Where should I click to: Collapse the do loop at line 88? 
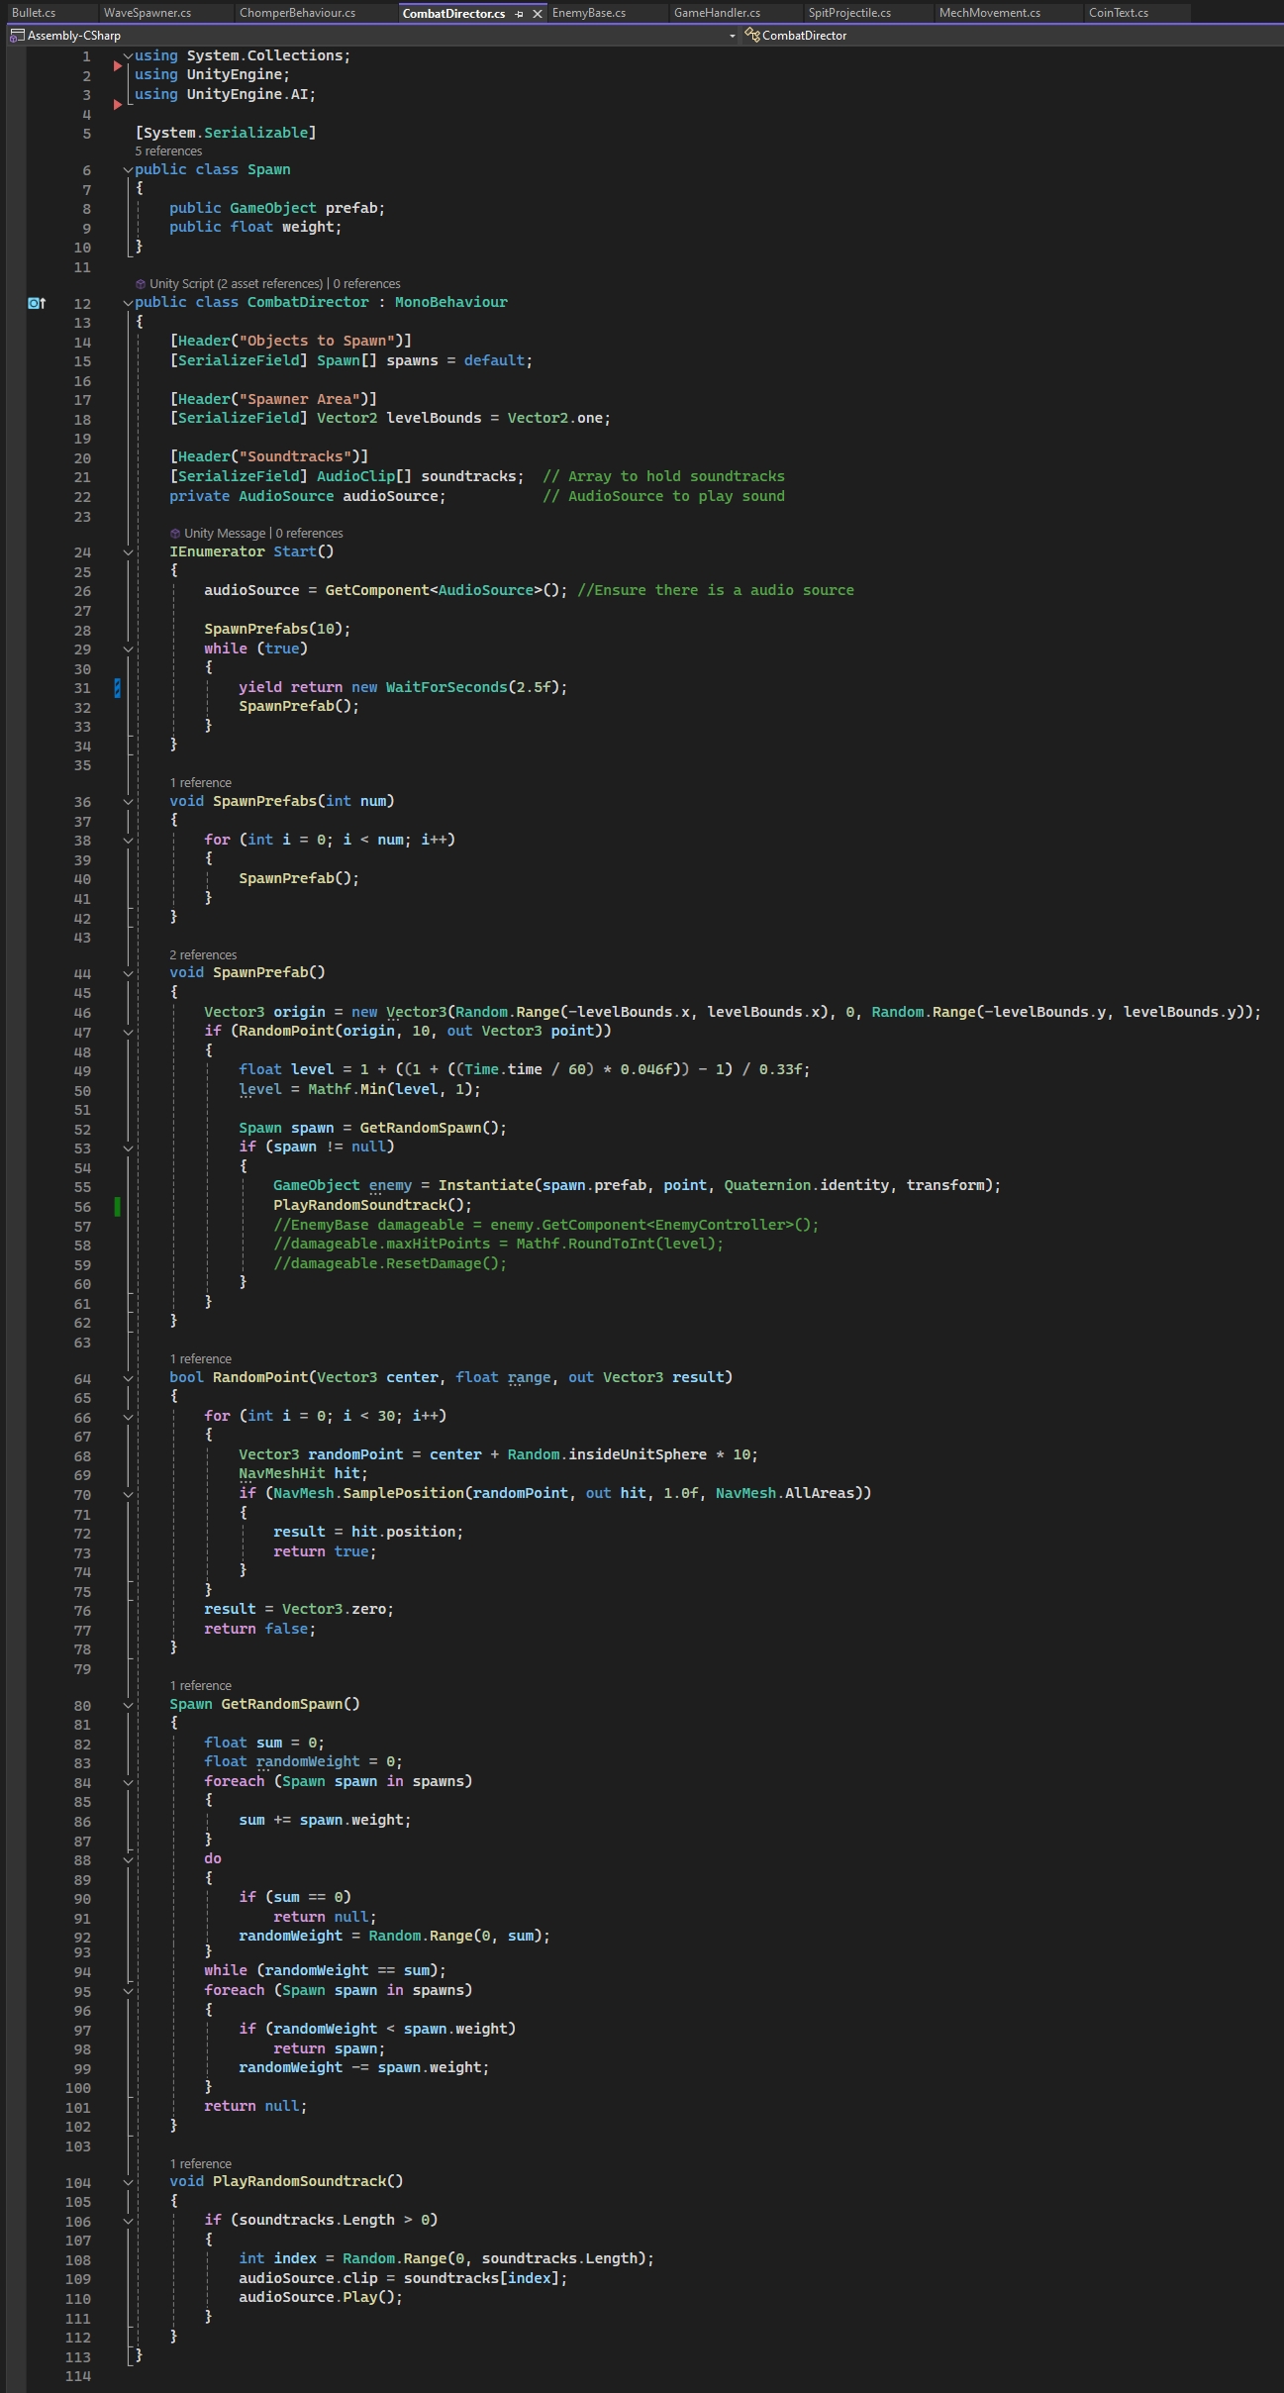pos(128,1859)
